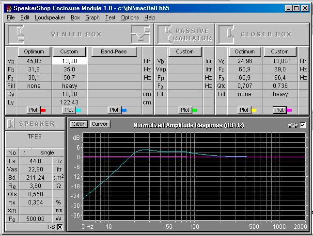Open the Box menu
The image size is (313, 236).
coord(75,17)
